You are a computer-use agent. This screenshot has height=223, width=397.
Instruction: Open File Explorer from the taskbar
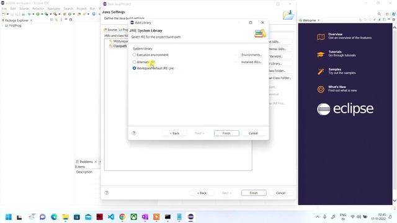pyautogui.click(x=66, y=217)
